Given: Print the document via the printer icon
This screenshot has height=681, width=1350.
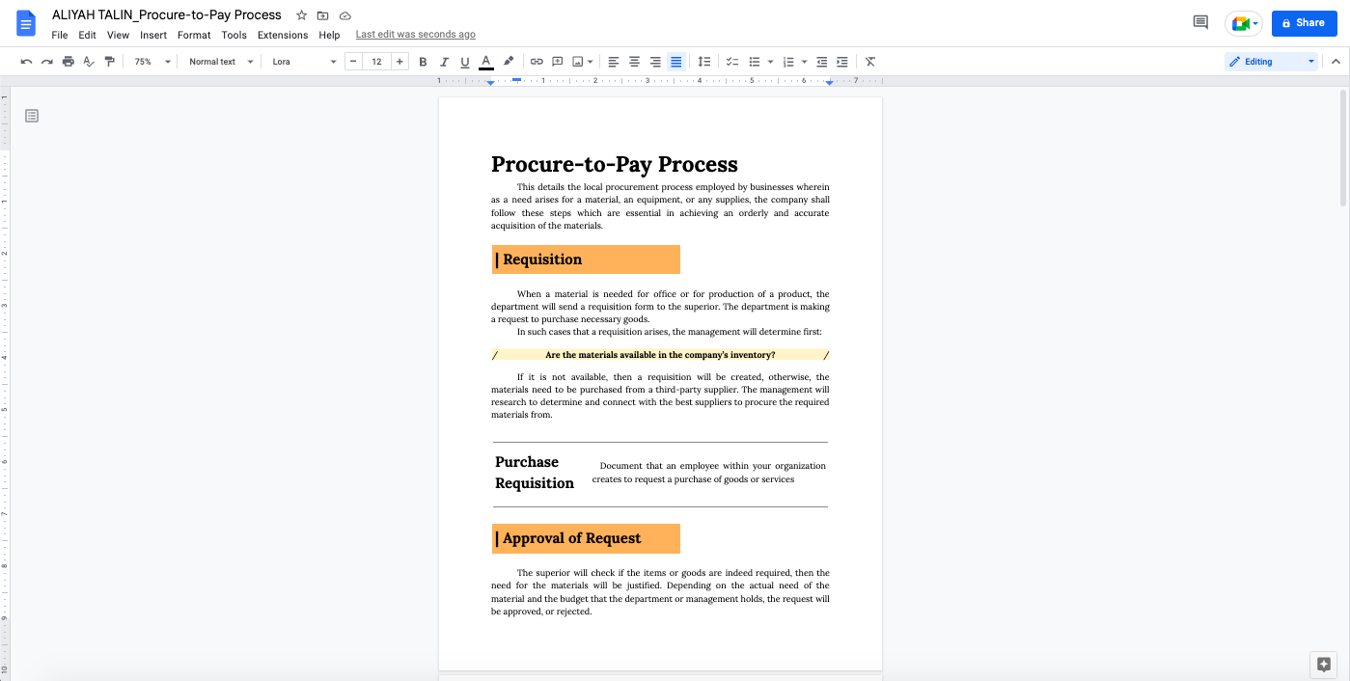Looking at the screenshot, I should point(68,62).
